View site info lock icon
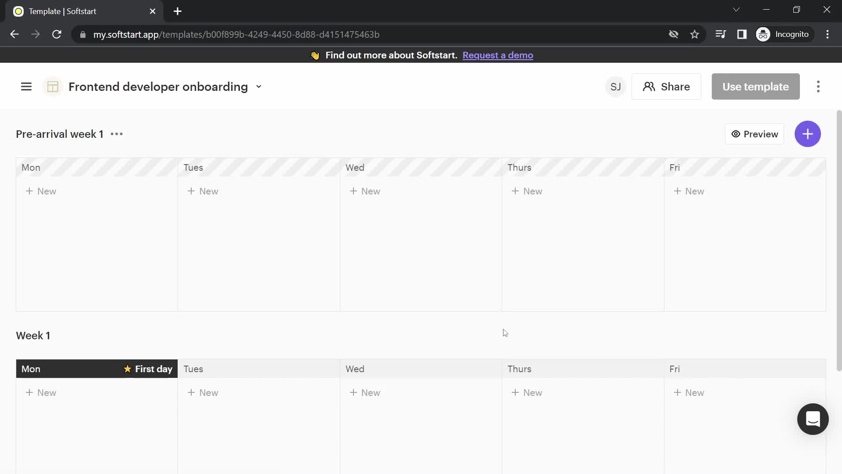 [x=83, y=34]
